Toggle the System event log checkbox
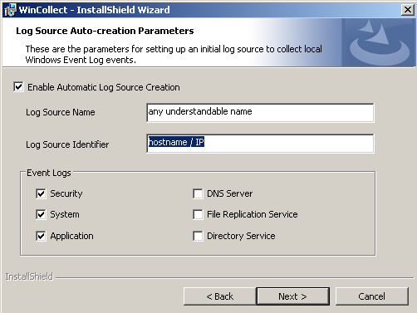The height and width of the screenshot is (313, 417). pos(41,214)
